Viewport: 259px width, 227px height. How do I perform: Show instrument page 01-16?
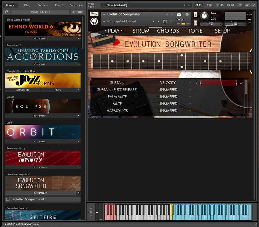click(x=198, y=5)
